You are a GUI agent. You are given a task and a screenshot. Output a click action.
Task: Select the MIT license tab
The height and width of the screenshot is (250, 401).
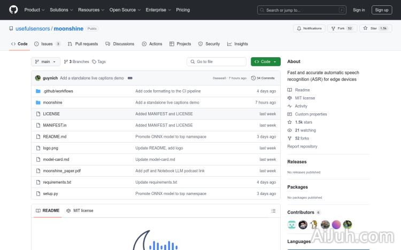tap(80, 210)
